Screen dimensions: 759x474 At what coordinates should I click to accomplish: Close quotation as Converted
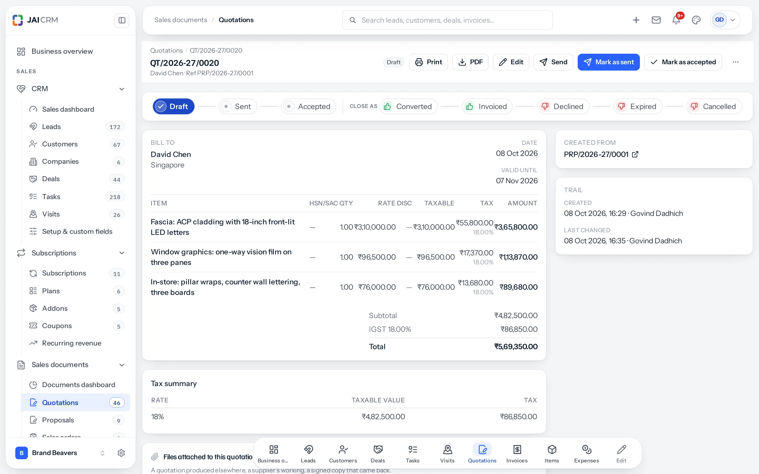click(409, 107)
